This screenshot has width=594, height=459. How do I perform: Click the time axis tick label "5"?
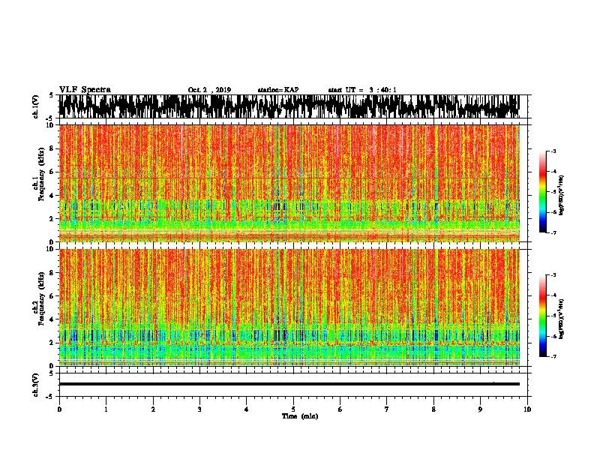293,409
